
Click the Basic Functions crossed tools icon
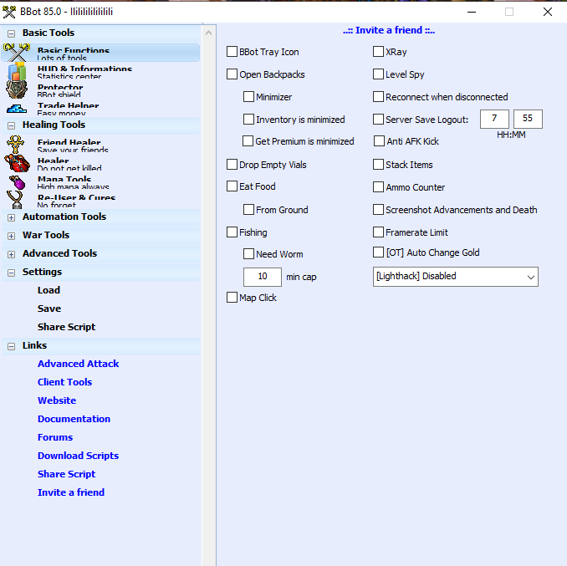click(18, 53)
